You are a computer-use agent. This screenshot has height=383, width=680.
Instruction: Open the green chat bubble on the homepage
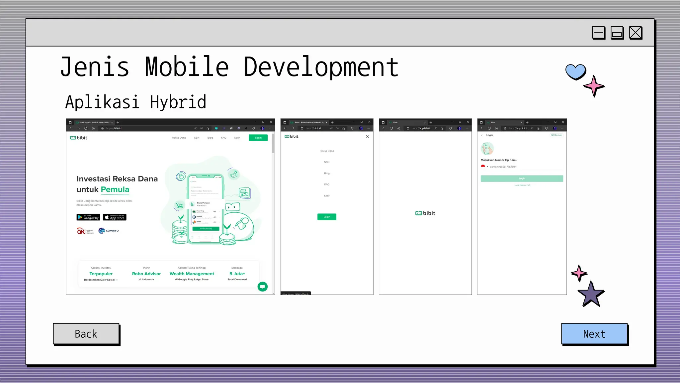click(x=263, y=287)
